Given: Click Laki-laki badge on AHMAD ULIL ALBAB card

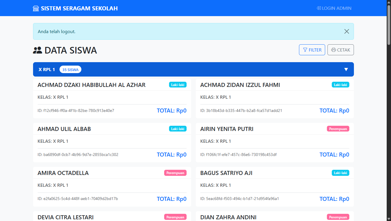Looking at the screenshot, I should click(x=178, y=129).
